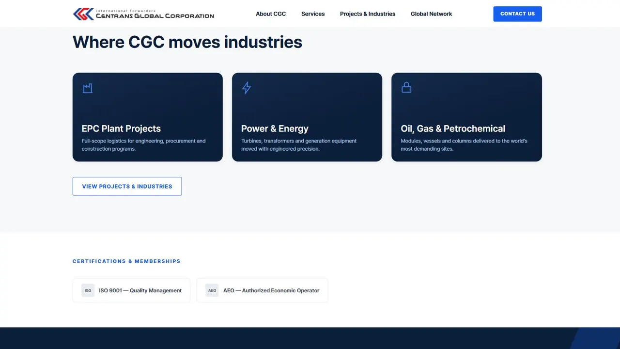Click the lightning bolt icon on Power & Energy
This screenshot has height=349, width=620.
click(x=247, y=88)
